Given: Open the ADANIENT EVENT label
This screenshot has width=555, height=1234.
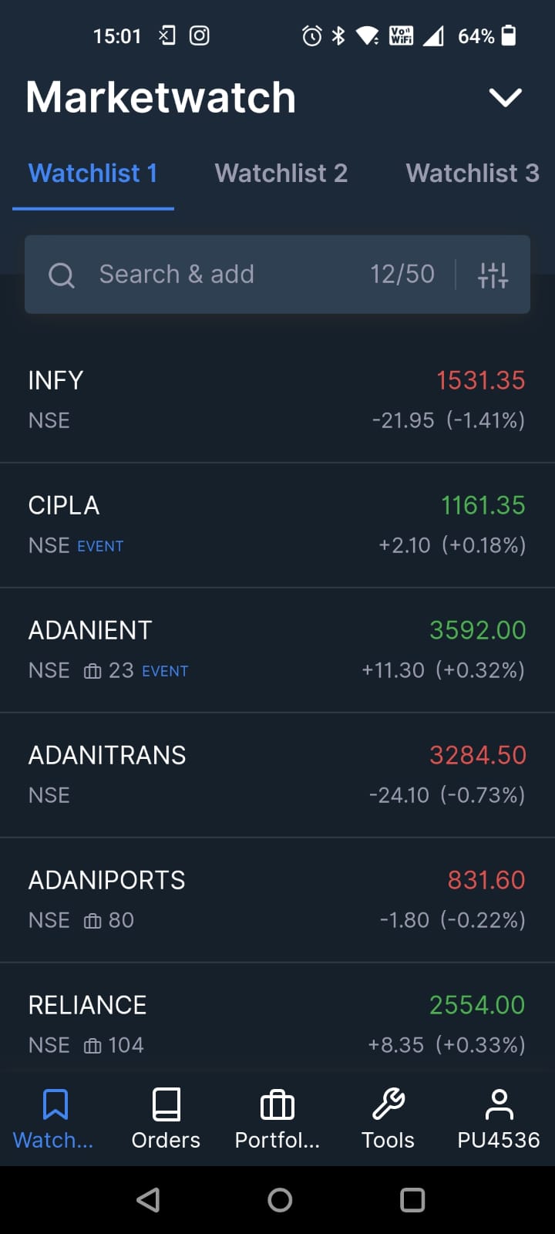Looking at the screenshot, I should click(x=165, y=671).
